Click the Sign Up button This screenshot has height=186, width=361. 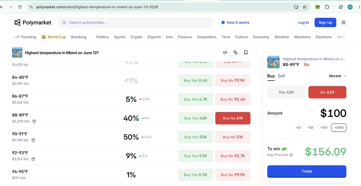pos(326,23)
